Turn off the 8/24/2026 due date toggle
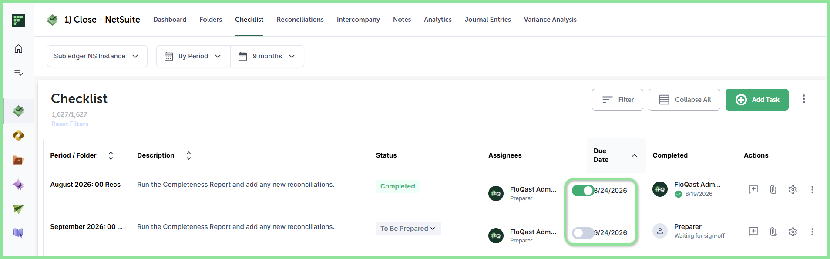 [x=583, y=190]
